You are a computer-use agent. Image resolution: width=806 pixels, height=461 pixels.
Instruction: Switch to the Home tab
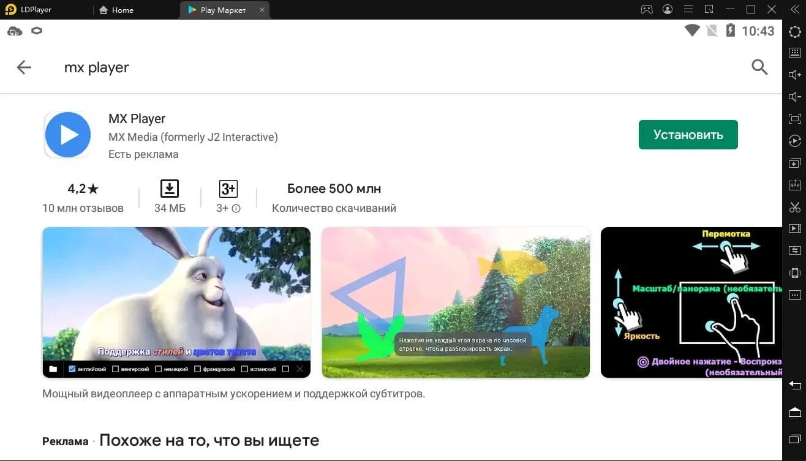pos(116,10)
